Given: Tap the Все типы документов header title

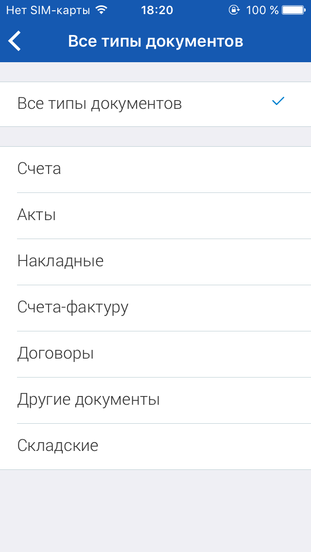Looking at the screenshot, I should tap(155, 41).
